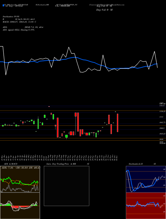166x219 pixels.
Task: Click the 1126.25 price axis label
Action: click(162, 111)
